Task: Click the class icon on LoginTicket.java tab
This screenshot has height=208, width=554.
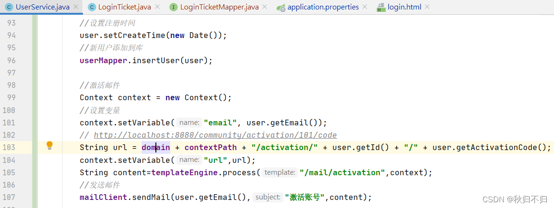Action: [92, 7]
